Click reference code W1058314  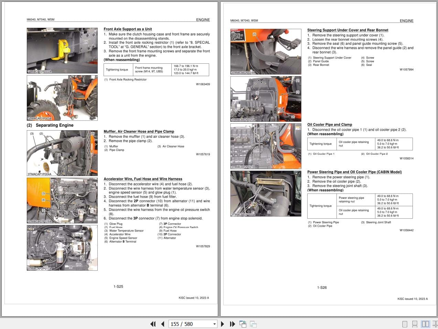pos(407,158)
